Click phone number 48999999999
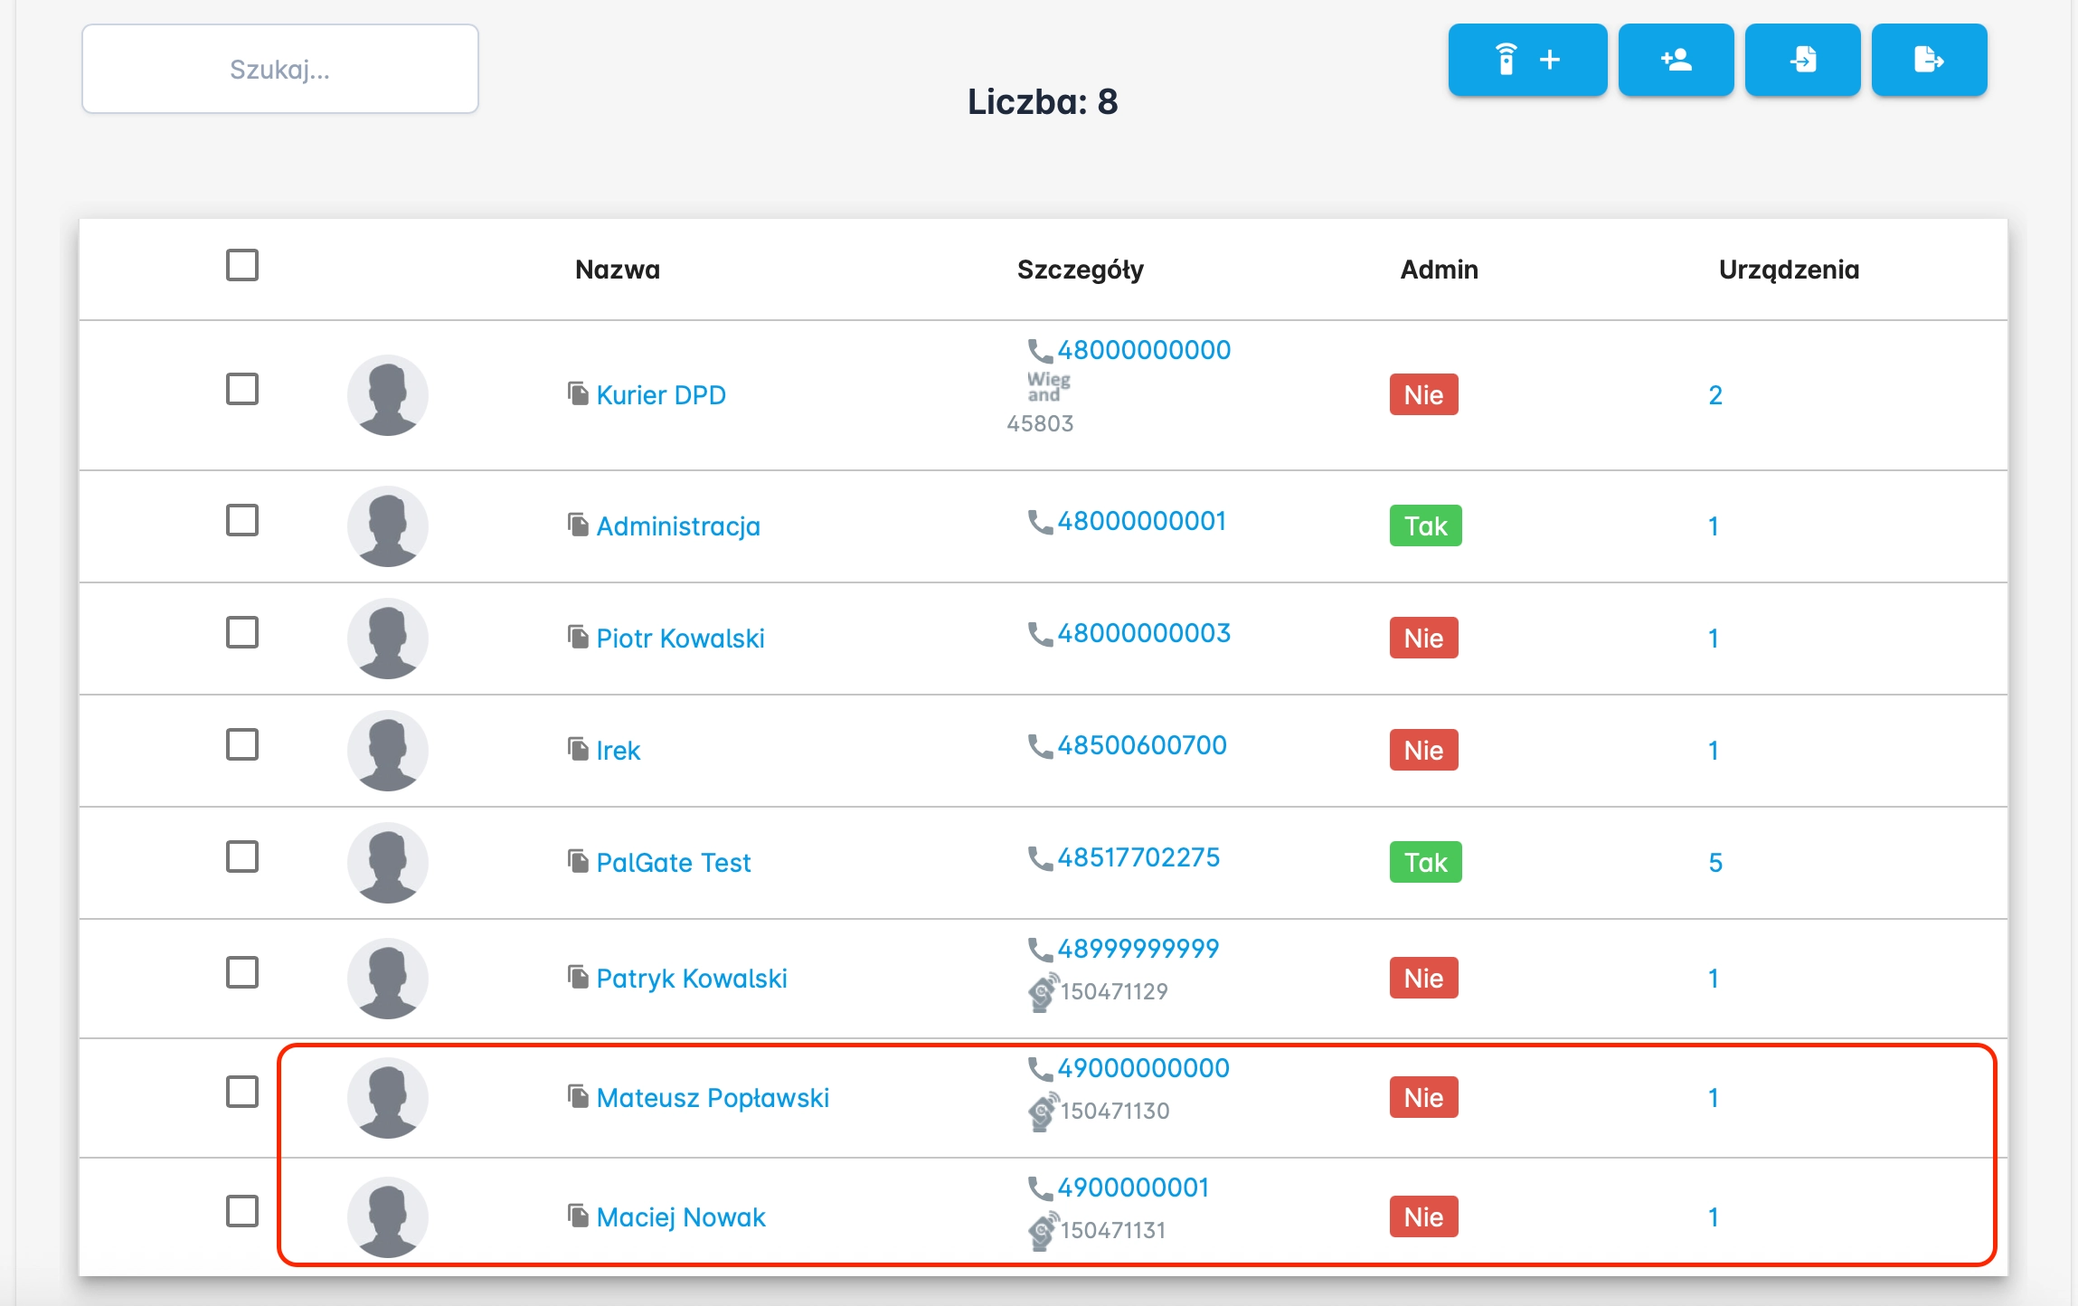 pos(1138,949)
